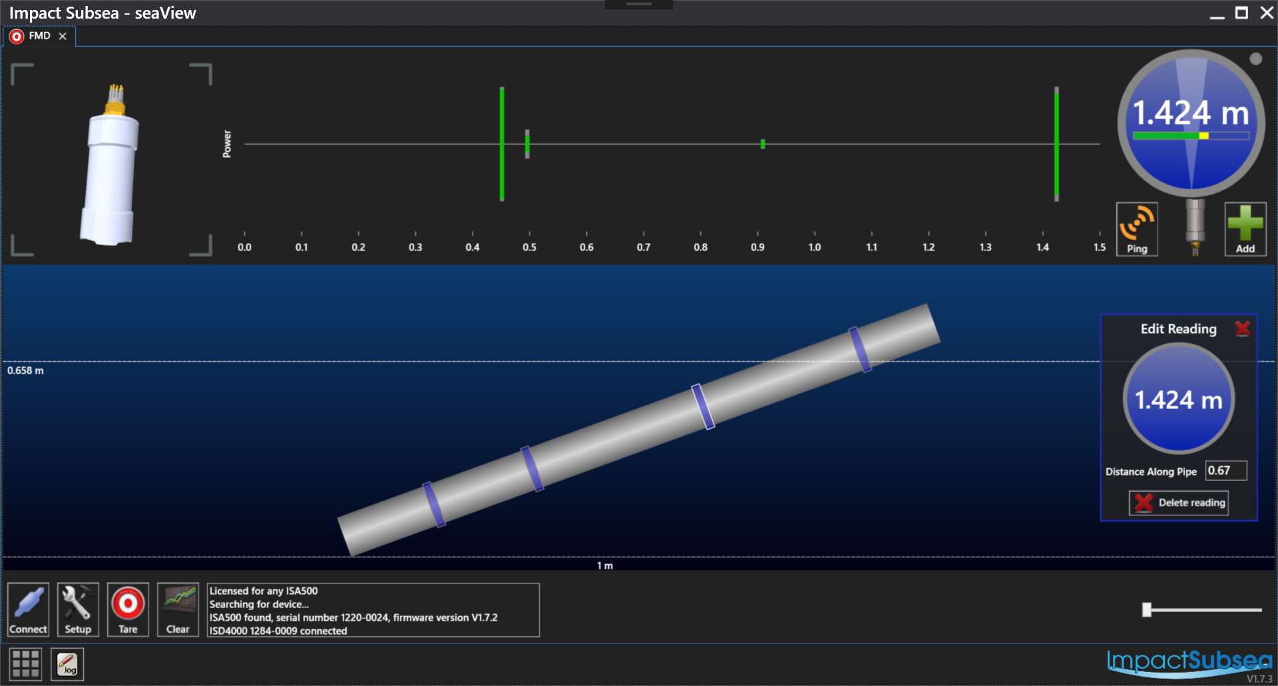This screenshot has height=686, width=1278.
Task: Click the ISA500 found serial number line
Action: tap(353, 617)
